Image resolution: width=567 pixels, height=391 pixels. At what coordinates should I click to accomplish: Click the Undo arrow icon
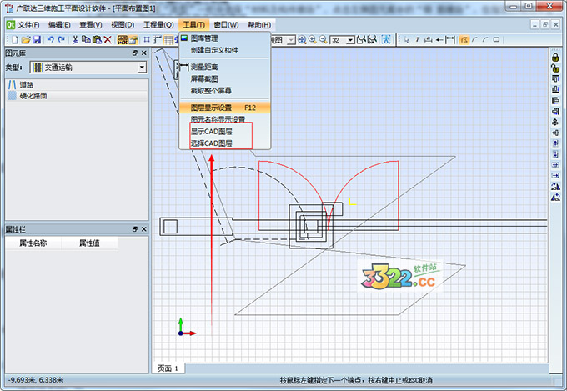click(x=51, y=39)
